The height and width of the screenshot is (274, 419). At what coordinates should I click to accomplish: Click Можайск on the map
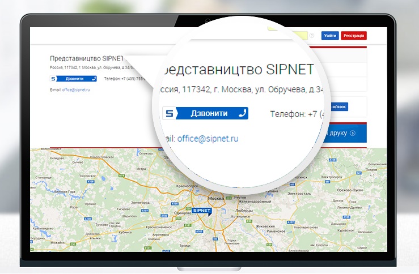(x=59, y=242)
